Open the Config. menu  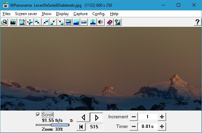pyautogui.click(x=99, y=14)
